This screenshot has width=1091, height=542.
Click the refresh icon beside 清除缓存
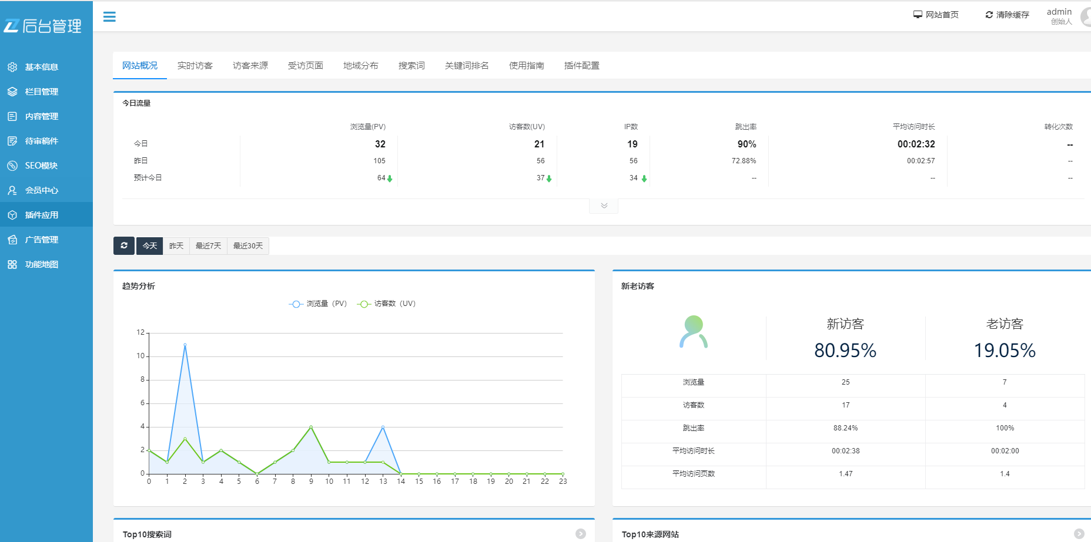(x=989, y=15)
